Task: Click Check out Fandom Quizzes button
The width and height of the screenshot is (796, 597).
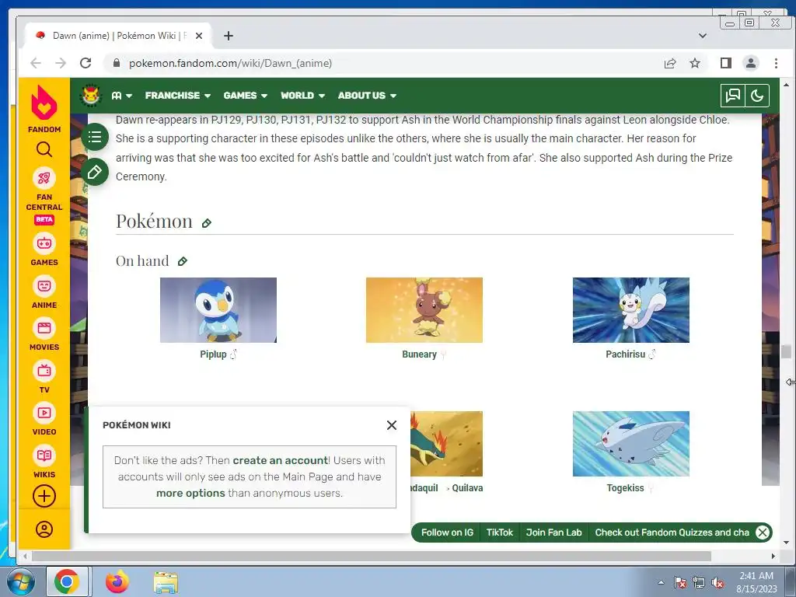Action: [672, 532]
